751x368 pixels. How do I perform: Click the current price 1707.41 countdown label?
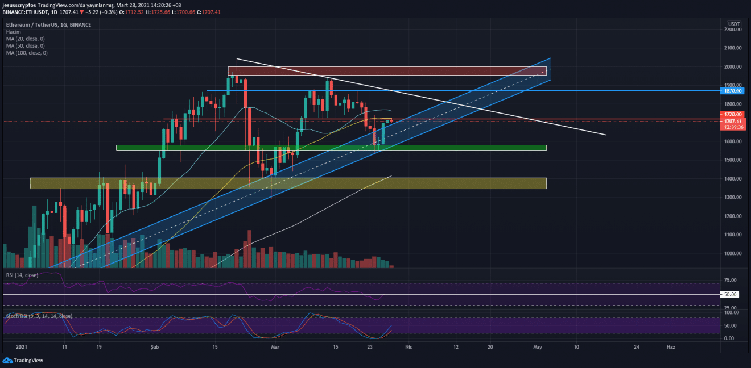(x=734, y=124)
